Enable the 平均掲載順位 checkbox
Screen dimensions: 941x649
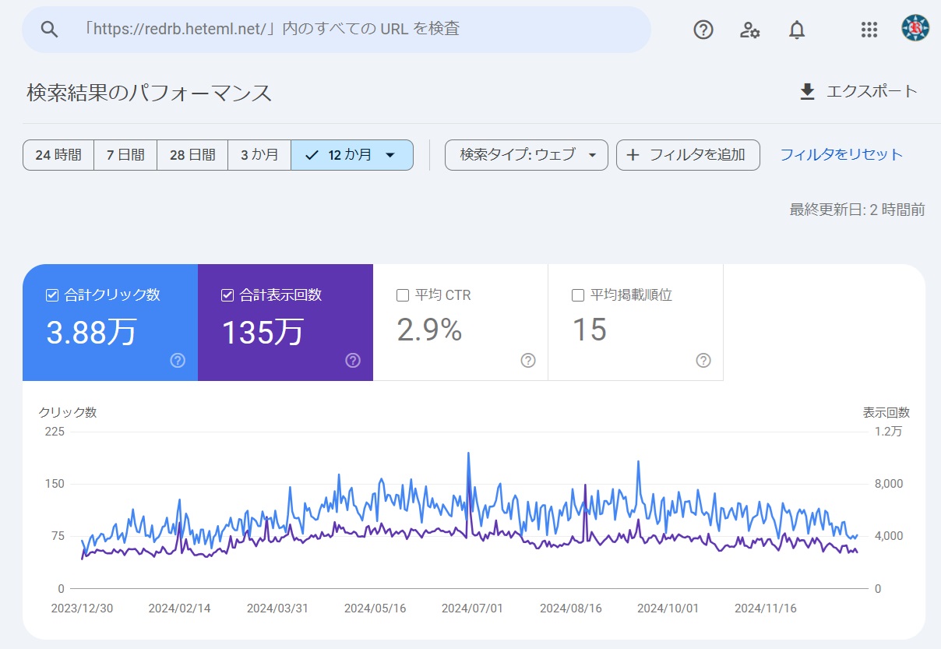[578, 295]
